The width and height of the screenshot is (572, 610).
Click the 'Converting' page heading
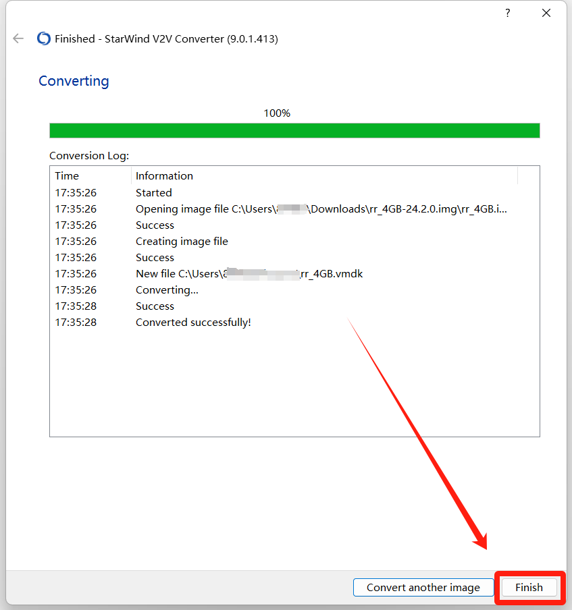coord(74,81)
